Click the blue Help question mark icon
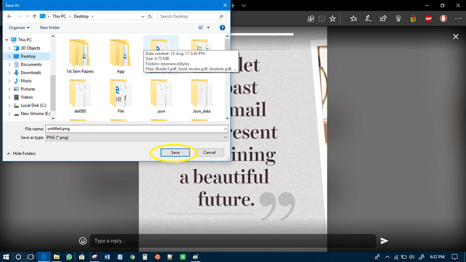466x262 pixels. 222,27
